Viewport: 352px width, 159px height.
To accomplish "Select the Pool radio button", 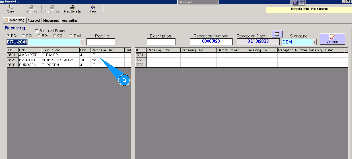I will click(x=71, y=36).
